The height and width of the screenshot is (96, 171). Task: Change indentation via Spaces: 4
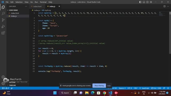[x=122, y=88]
